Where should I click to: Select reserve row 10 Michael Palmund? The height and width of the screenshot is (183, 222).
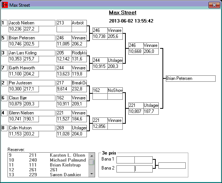tap(48, 160)
